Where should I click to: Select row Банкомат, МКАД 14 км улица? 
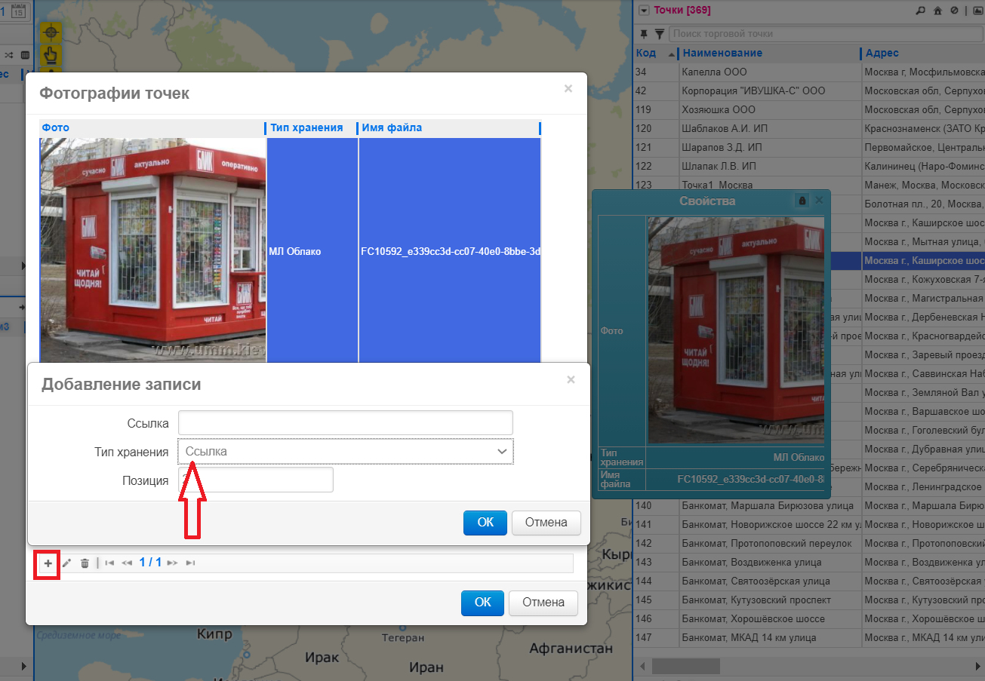click(x=809, y=637)
